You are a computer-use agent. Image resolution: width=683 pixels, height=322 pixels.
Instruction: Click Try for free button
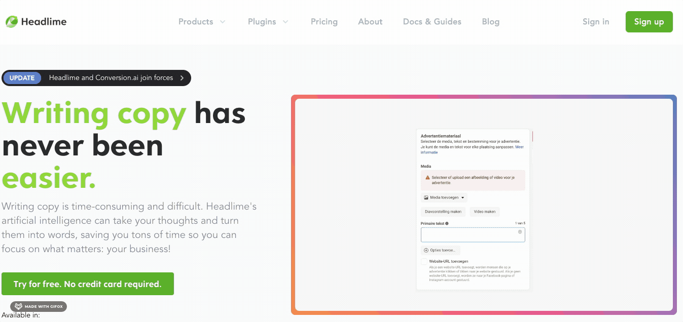(88, 284)
